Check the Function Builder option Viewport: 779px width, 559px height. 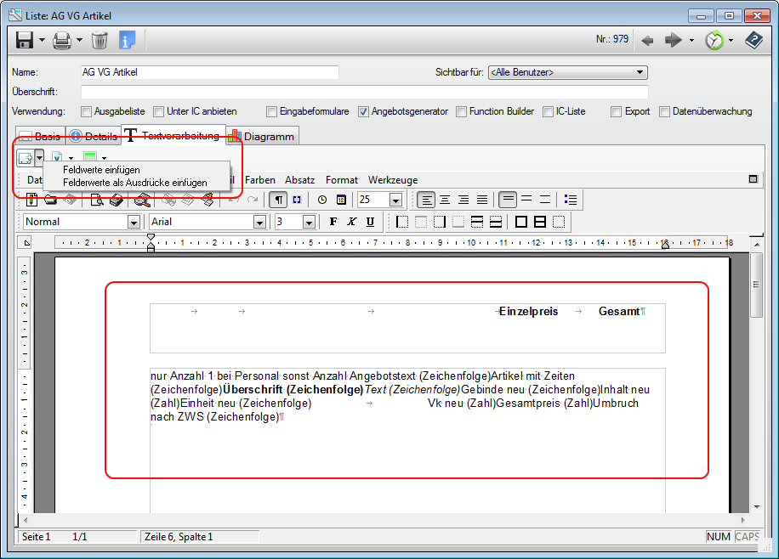[462, 111]
